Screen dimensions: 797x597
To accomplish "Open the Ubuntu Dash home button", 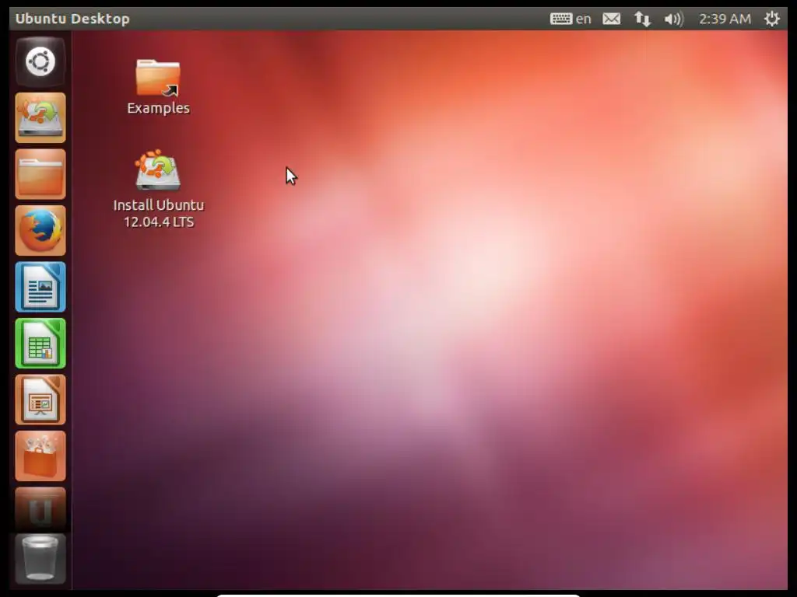I will [x=40, y=62].
